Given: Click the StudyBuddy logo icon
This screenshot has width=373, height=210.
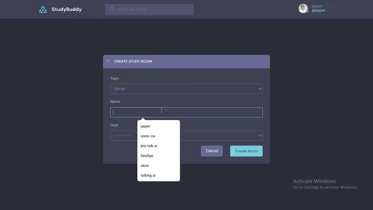Looking at the screenshot, I should coord(43,10).
